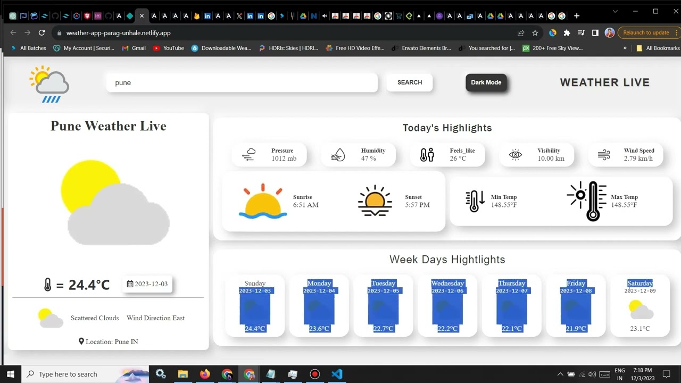
Task: Click the Wind Speed icon
Action: (604, 154)
